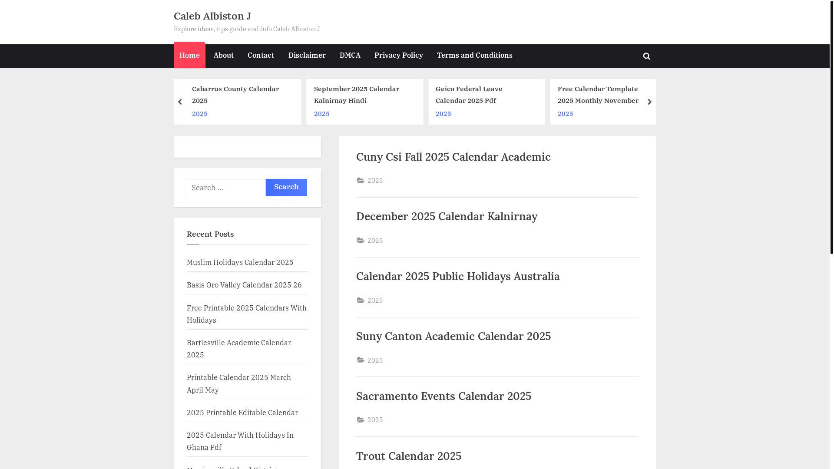
Task: Go to the Home menu item
Action: click(x=189, y=55)
